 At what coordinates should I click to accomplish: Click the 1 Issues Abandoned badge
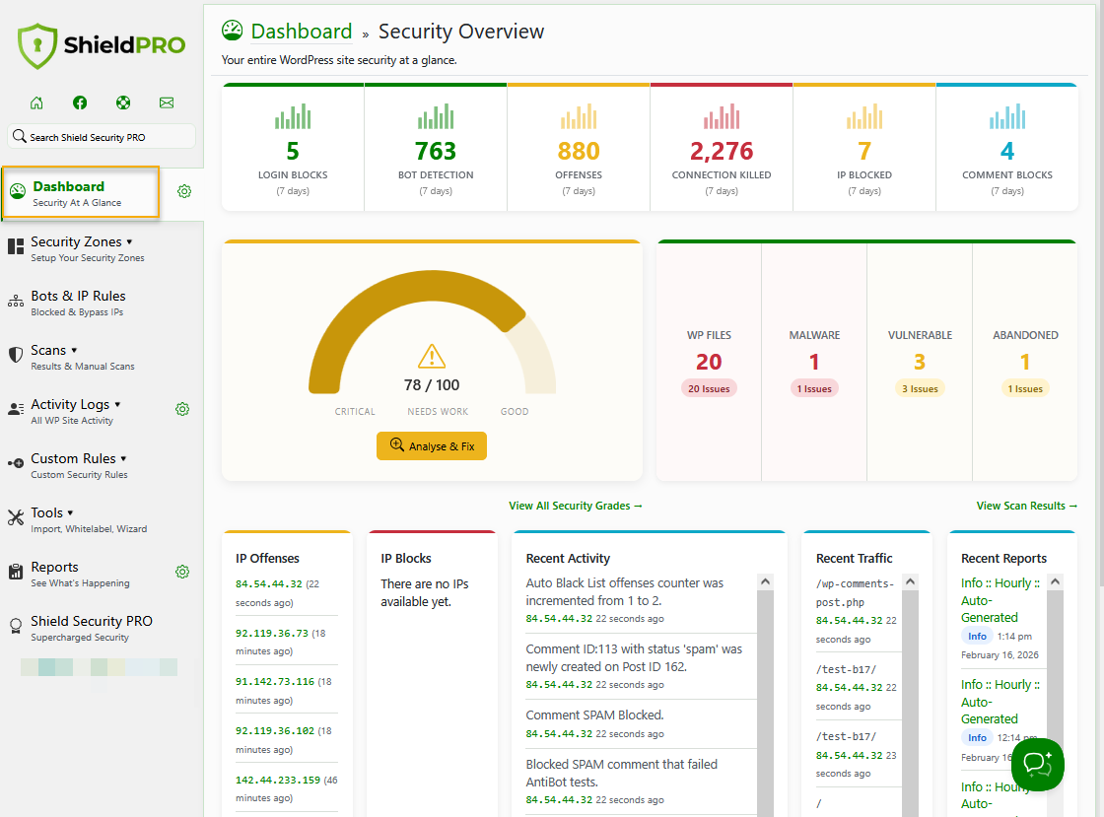[1025, 388]
